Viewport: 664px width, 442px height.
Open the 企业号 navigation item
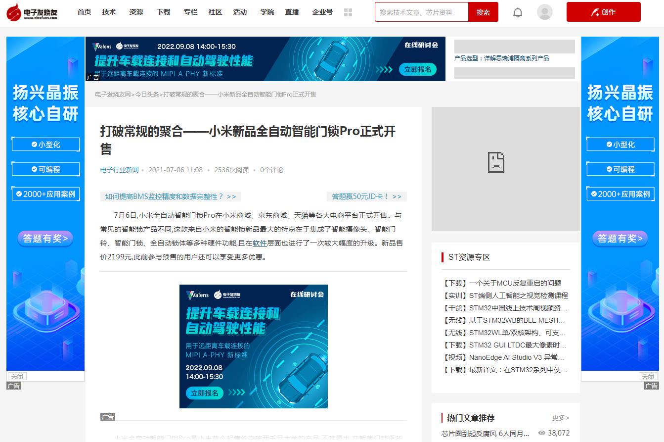(x=322, y=12)
